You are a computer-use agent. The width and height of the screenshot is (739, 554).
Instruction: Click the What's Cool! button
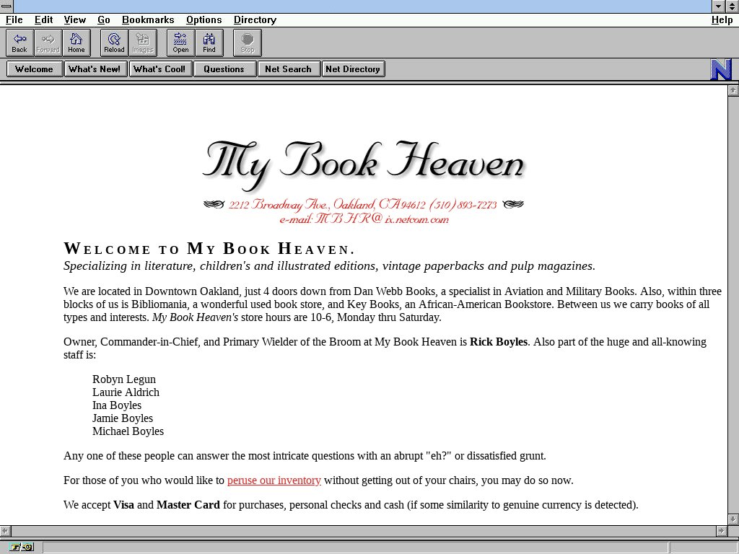pyautogui.click(x=160, y=69)
